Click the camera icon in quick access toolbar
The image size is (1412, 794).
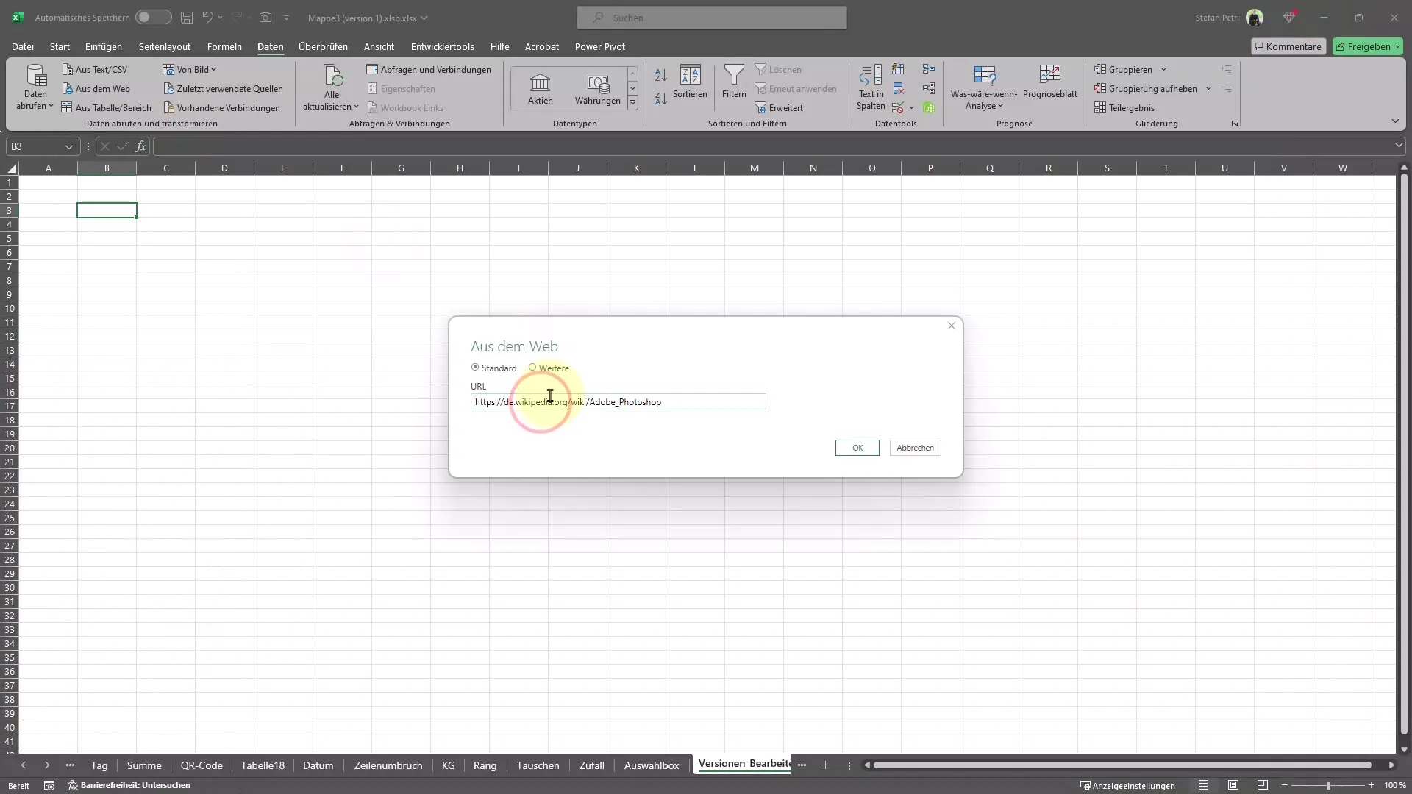click(265, 17)
